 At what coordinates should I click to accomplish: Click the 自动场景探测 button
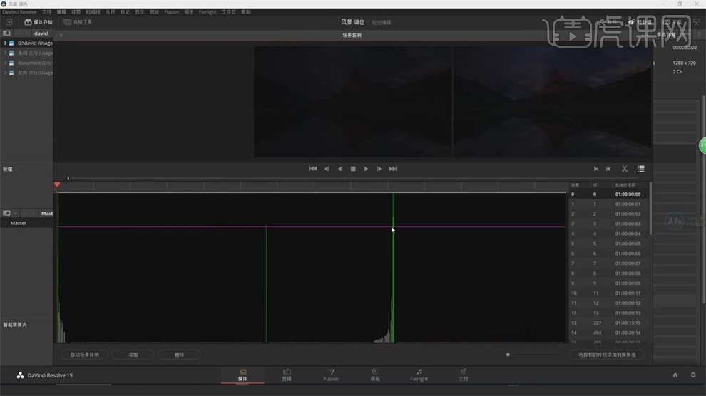coord(85,355)
